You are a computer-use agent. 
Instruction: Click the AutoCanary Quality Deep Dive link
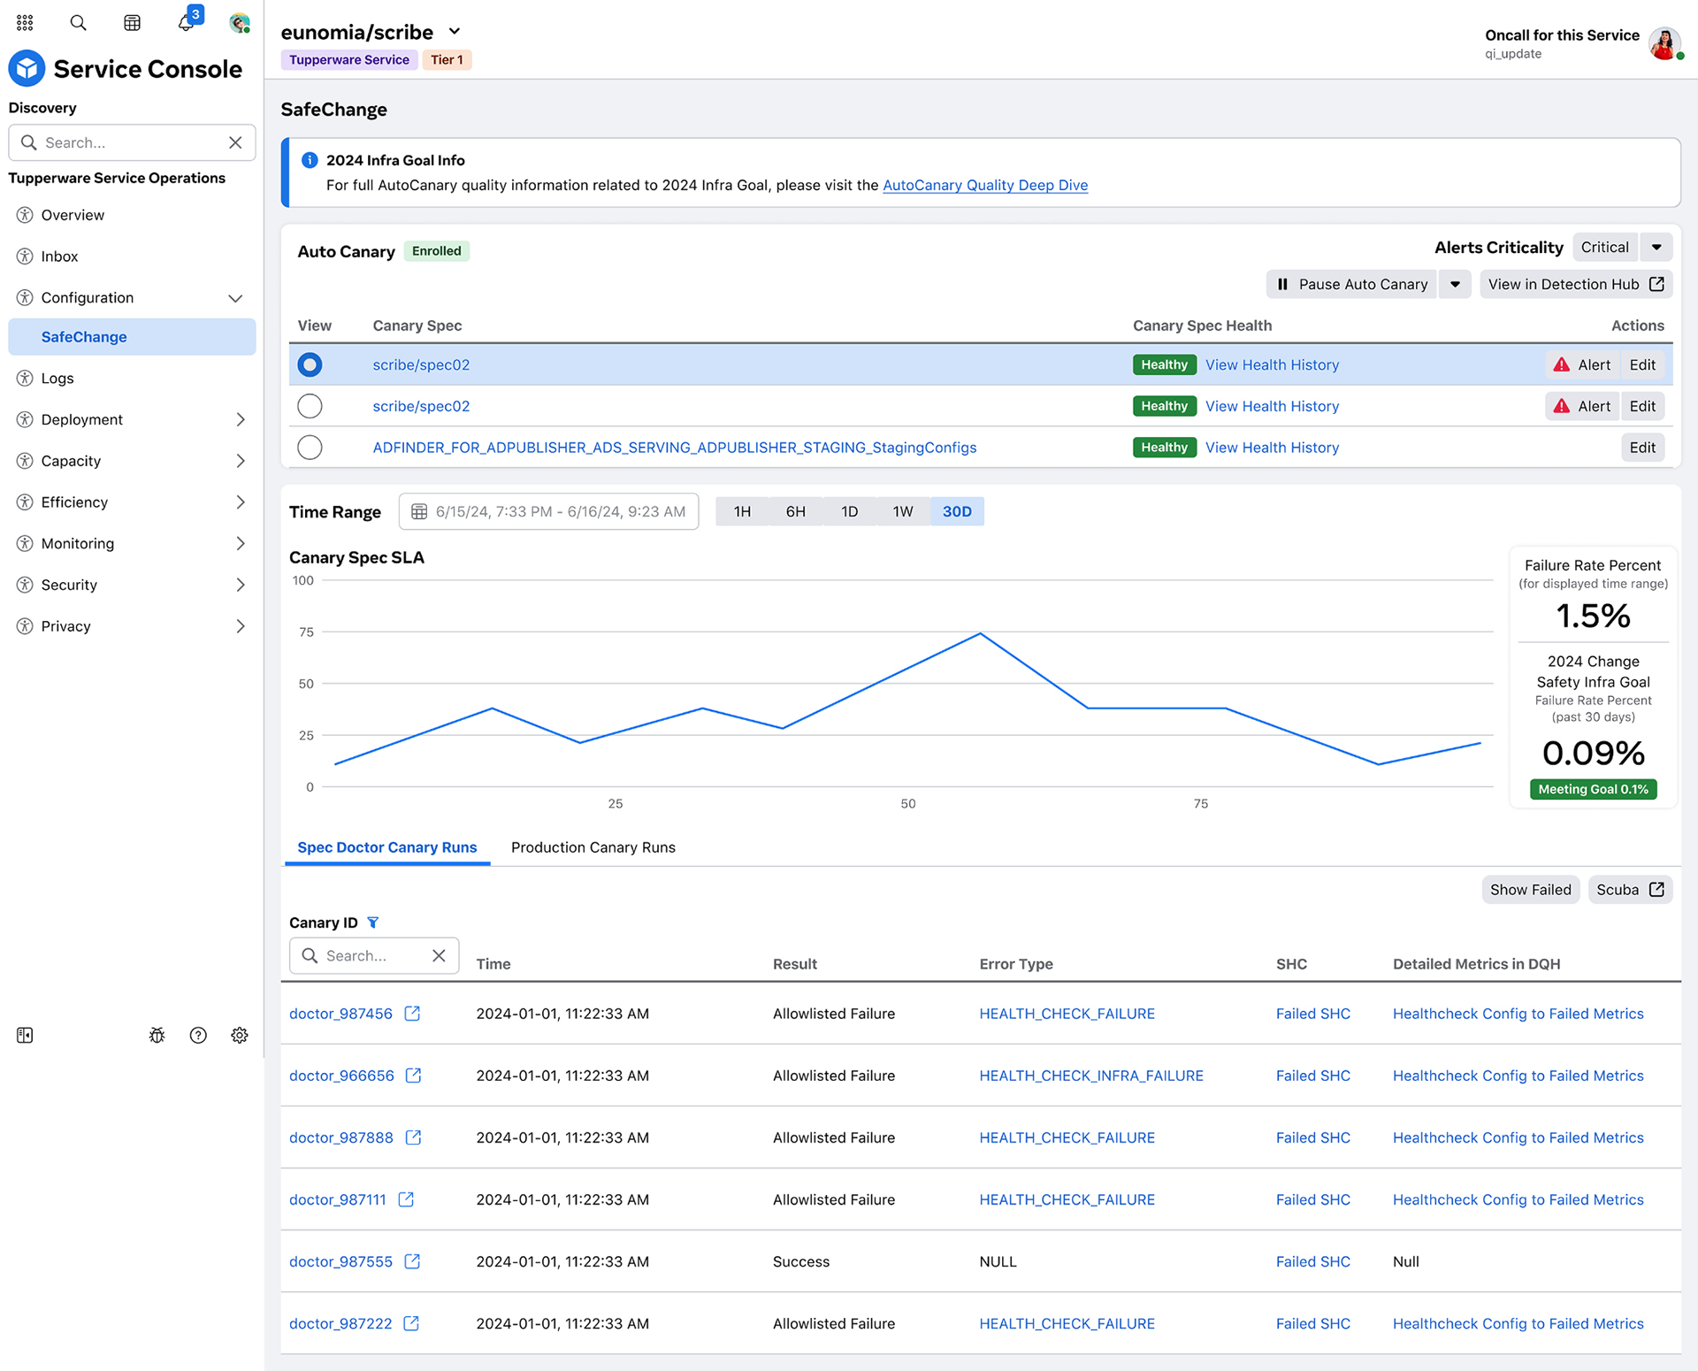click(x=985, y=185)
